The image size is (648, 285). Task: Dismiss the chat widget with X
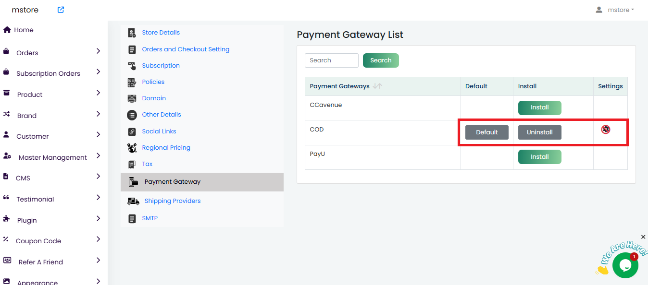[643, 237]
